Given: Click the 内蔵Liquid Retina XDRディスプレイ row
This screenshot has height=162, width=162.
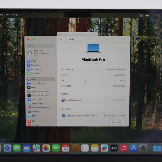Looking at the screenshot, I should (93, 116).
